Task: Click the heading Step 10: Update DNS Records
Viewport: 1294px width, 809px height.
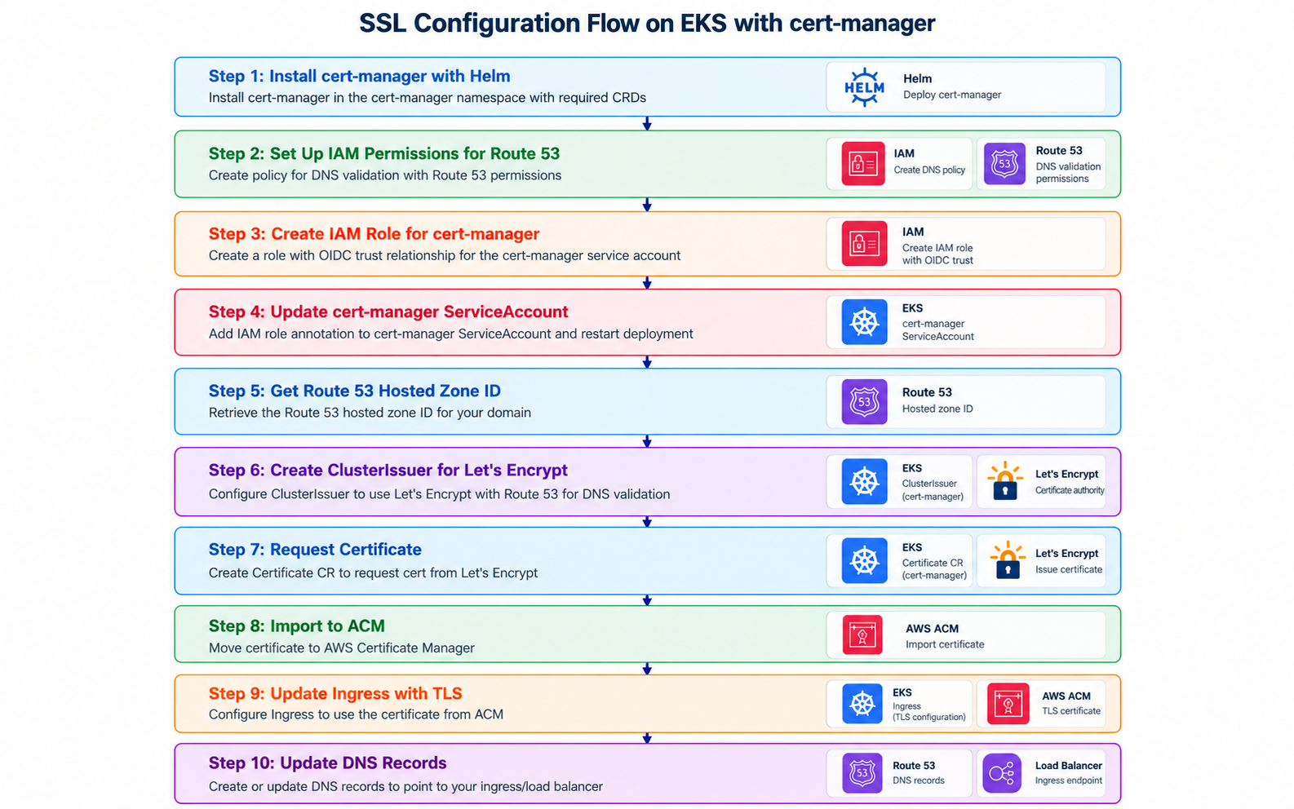Action: [328, 763]
